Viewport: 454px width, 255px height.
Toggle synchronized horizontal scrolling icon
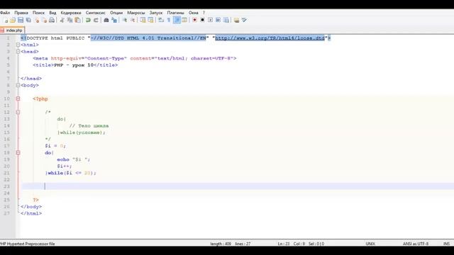[150, 21]
